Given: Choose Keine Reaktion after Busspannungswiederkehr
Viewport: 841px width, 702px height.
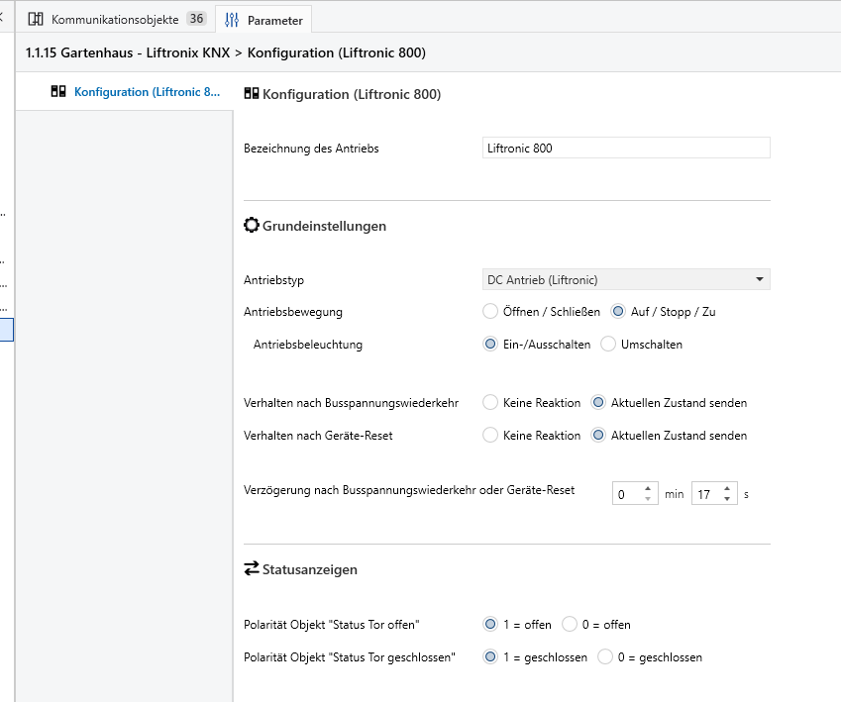Looking at the screenshot, I should pyautogui.click(x=490, y=403).
